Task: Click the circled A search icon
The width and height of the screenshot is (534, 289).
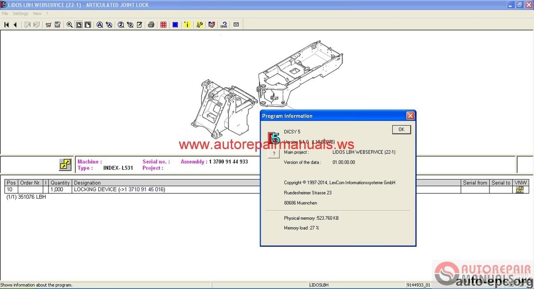Action: click(100, 25)
